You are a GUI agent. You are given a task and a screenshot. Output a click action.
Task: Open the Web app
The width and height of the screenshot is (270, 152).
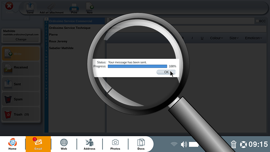pos(64,144)
